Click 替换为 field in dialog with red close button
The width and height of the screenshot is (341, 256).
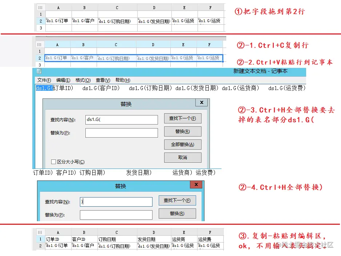[116, 215]
